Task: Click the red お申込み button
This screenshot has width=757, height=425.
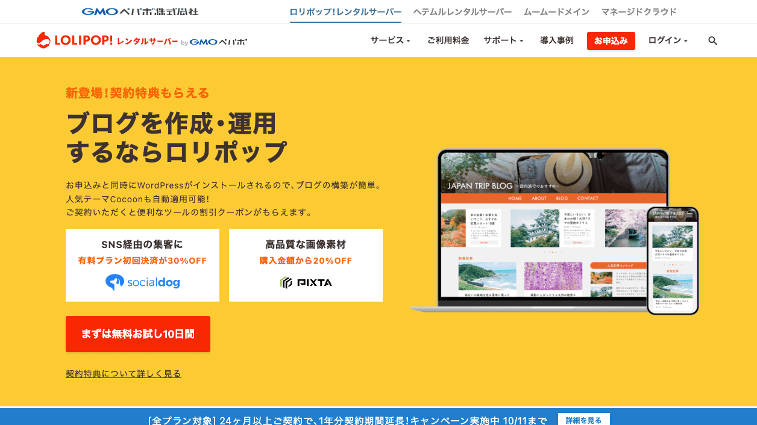Action: tap(611, 41)
